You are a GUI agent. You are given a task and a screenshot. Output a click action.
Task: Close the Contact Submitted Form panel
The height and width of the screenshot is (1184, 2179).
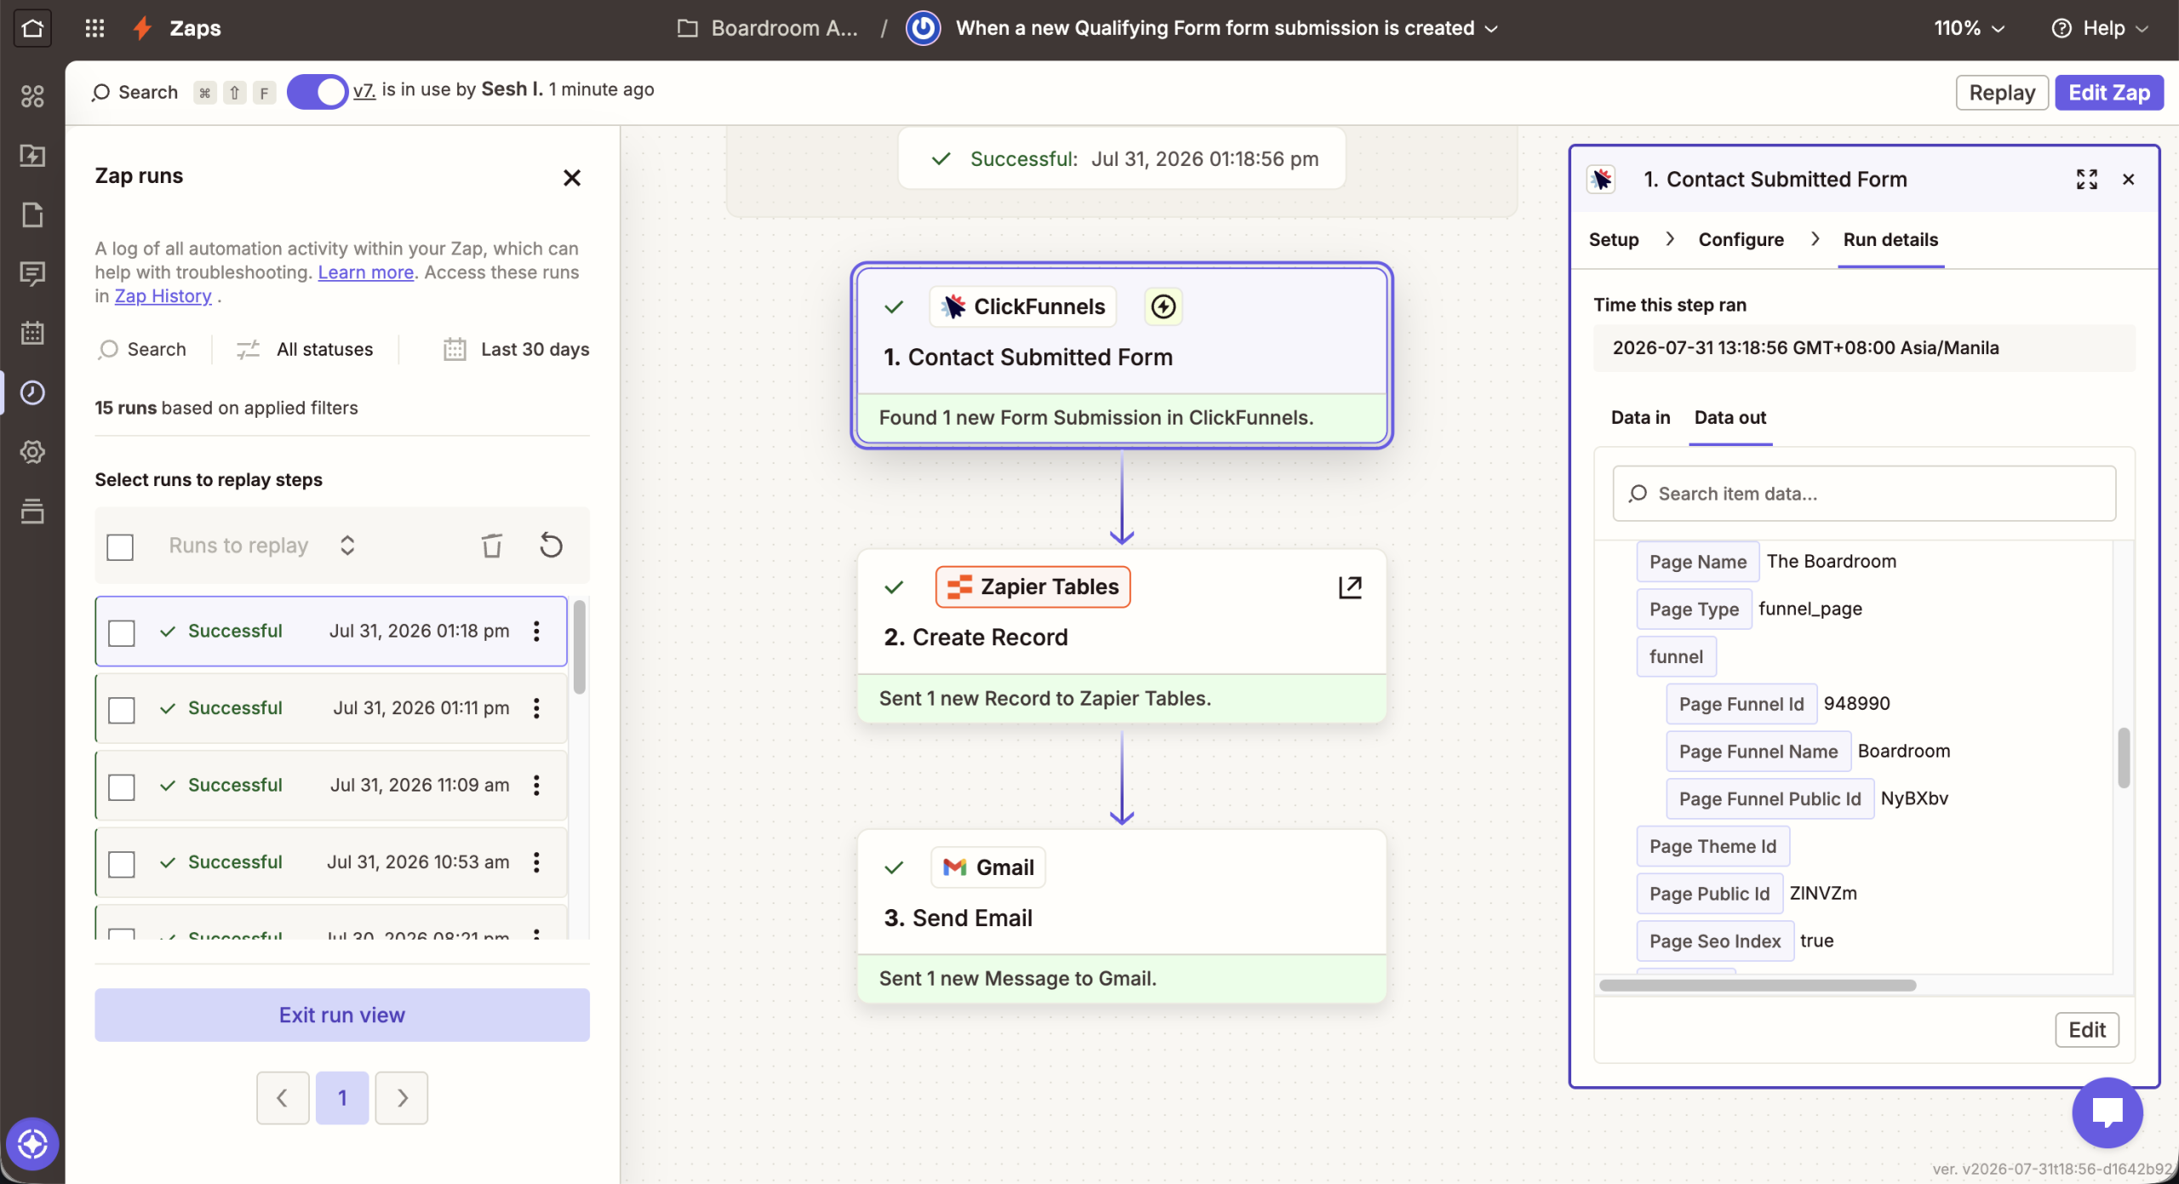pyautogui.click(x=2129, y=179)
